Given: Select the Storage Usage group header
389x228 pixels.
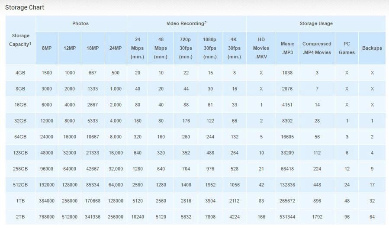Looking at the screenshot, I should [316, 23].
